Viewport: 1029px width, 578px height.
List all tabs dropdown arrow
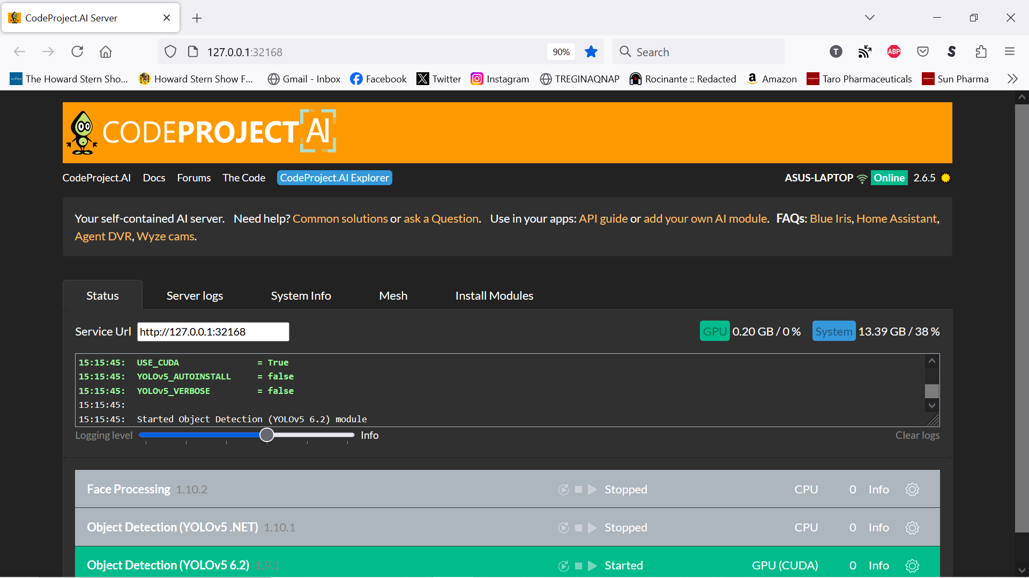(870, 18)
